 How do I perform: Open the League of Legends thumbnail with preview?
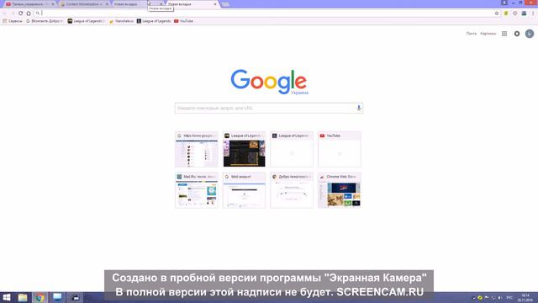click(x=244, y=150)
